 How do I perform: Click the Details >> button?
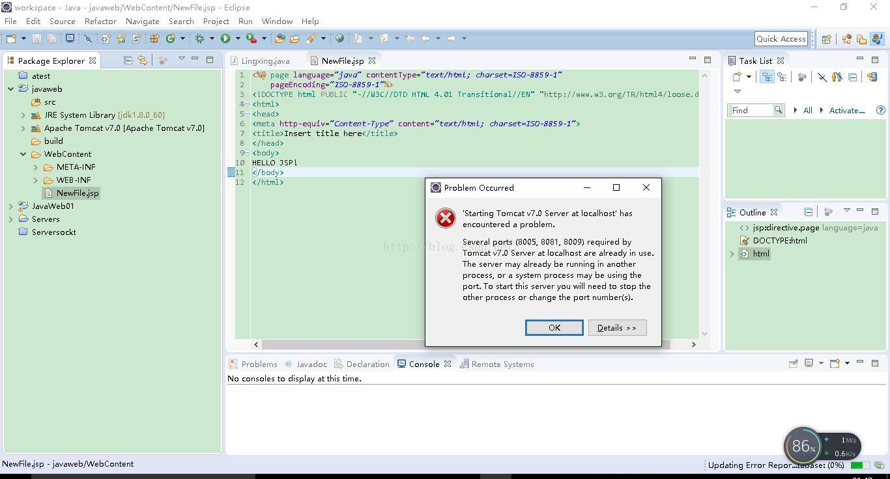(617, 327)
